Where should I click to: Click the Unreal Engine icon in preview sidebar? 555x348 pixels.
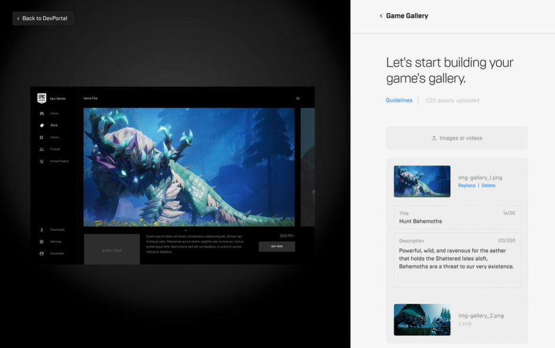[41, 162]
